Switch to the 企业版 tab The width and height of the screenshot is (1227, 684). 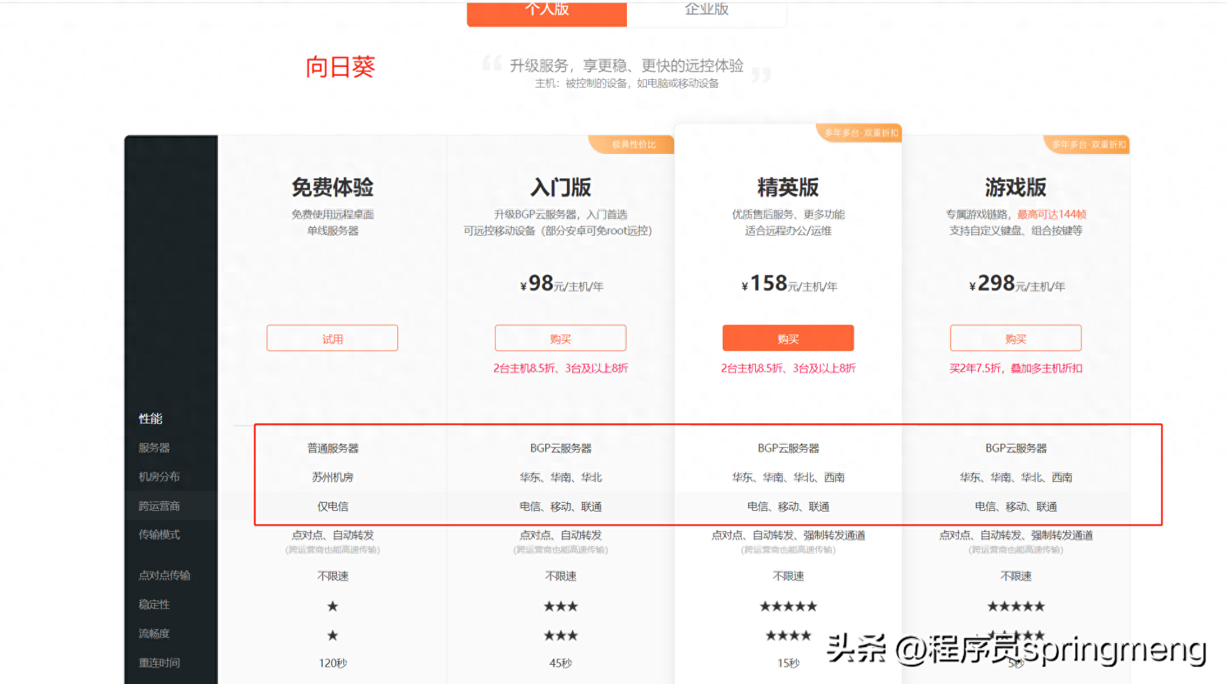click(x=706, y=11)
